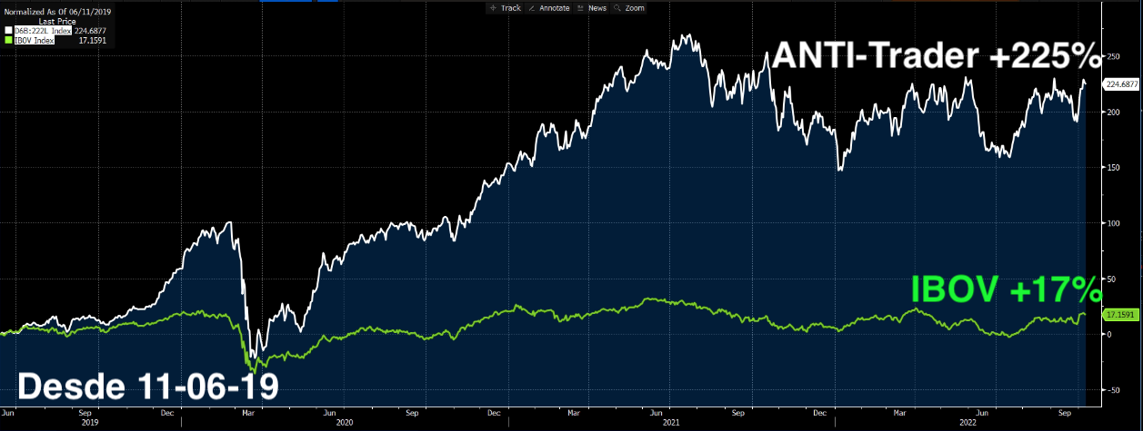Click the 2019 year label on time axis
The width and height of the screenshot is (1143, 431).
pyautogui.click(x=90, y=423)
